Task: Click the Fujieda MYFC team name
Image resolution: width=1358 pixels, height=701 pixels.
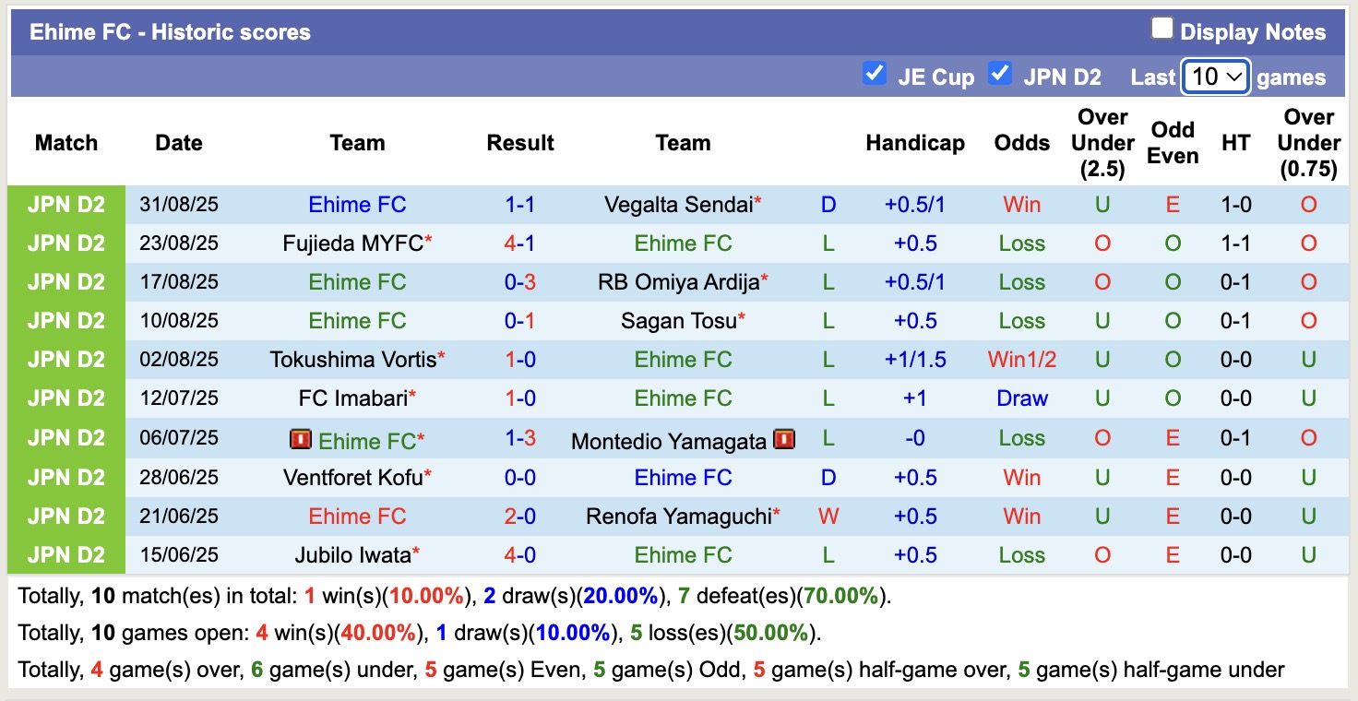Action: click(x=352, y=244)
